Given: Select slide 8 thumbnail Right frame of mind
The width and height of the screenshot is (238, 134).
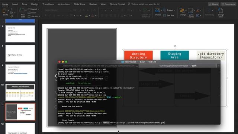Looking at the screenshot, I should pos(20,53).
